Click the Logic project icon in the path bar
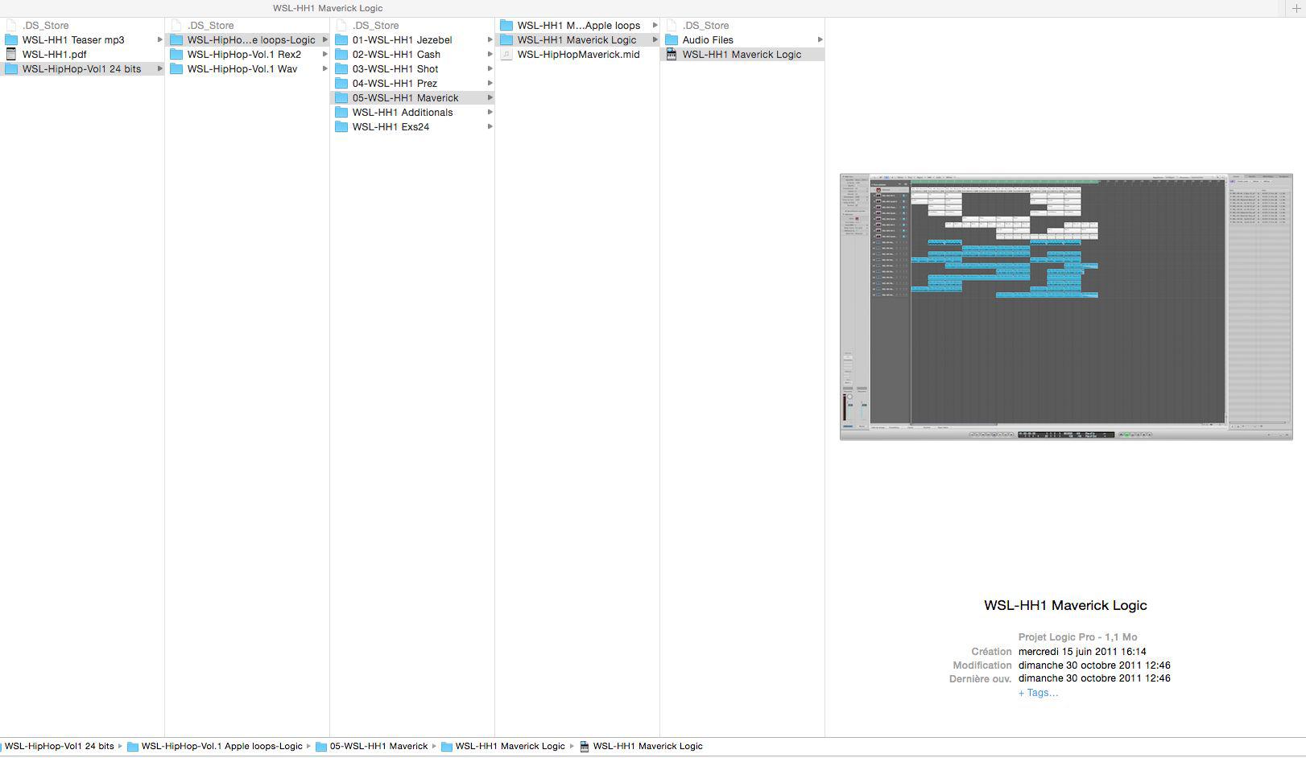The image size is (1306, 758). 585,747
